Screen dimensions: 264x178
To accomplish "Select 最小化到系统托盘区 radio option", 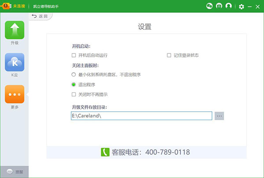I will [73, 75].
